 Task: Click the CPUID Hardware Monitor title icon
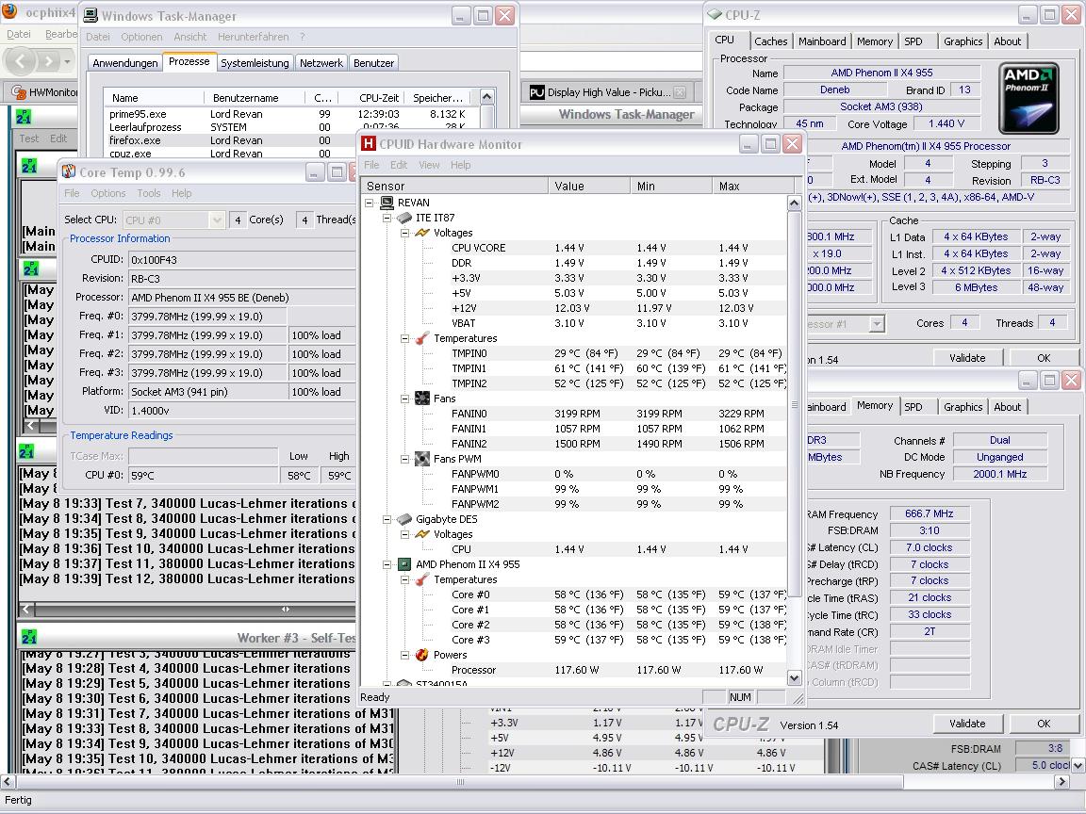369,144
